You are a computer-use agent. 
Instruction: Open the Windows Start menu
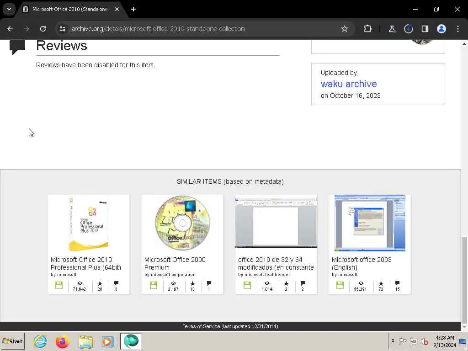coord(12,341)
